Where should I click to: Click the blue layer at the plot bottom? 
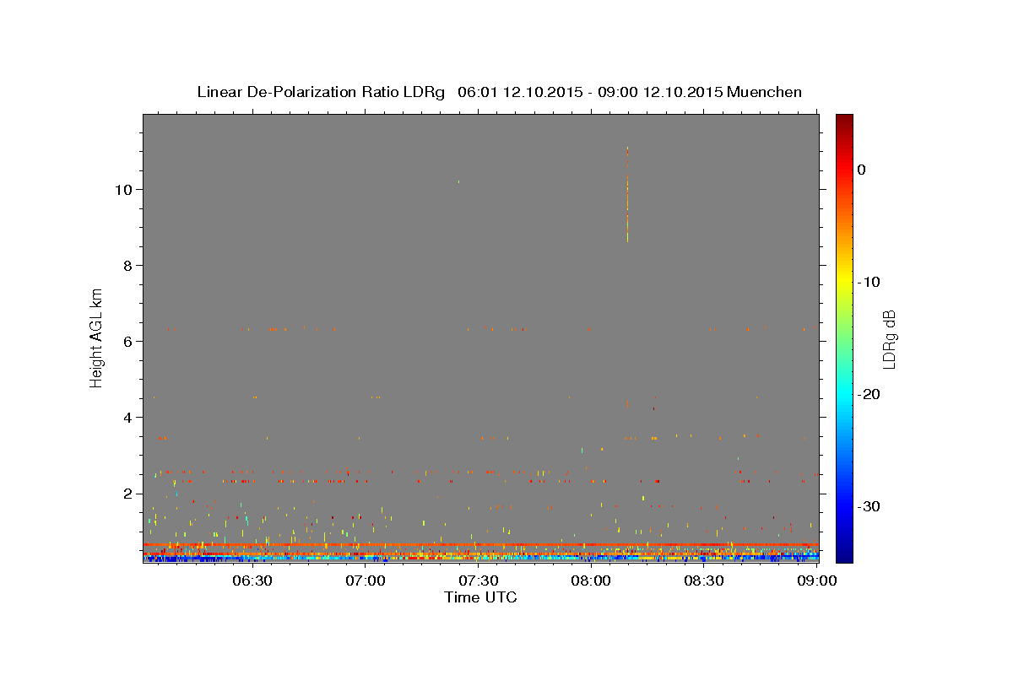pos(480,559)
